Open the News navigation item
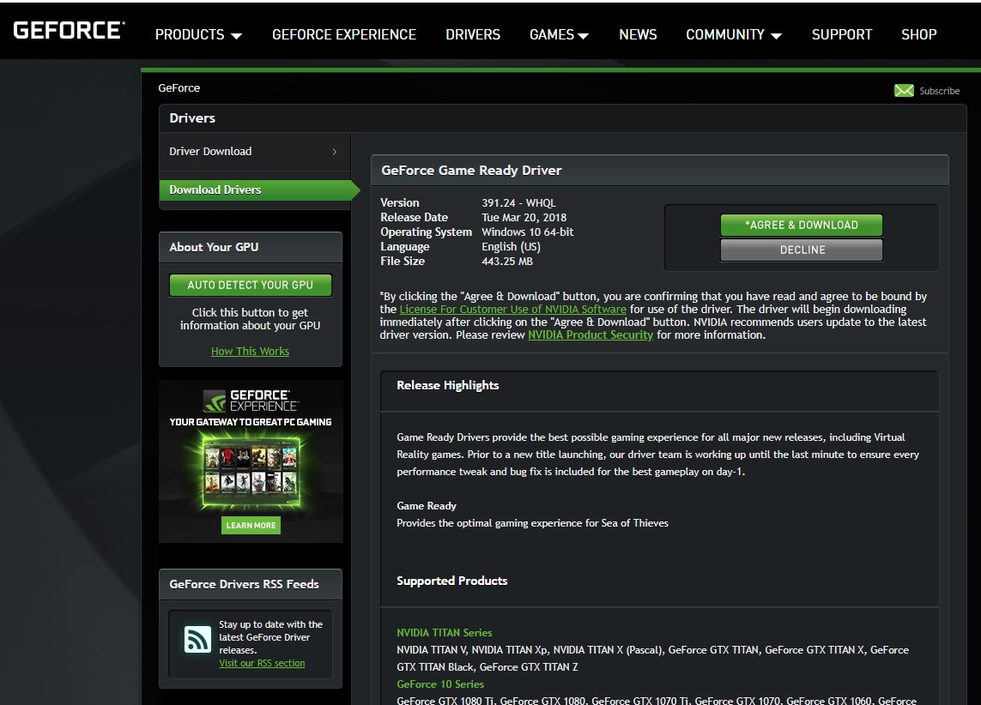This screenshot has width=981, height=705. (x=639, y=35)
